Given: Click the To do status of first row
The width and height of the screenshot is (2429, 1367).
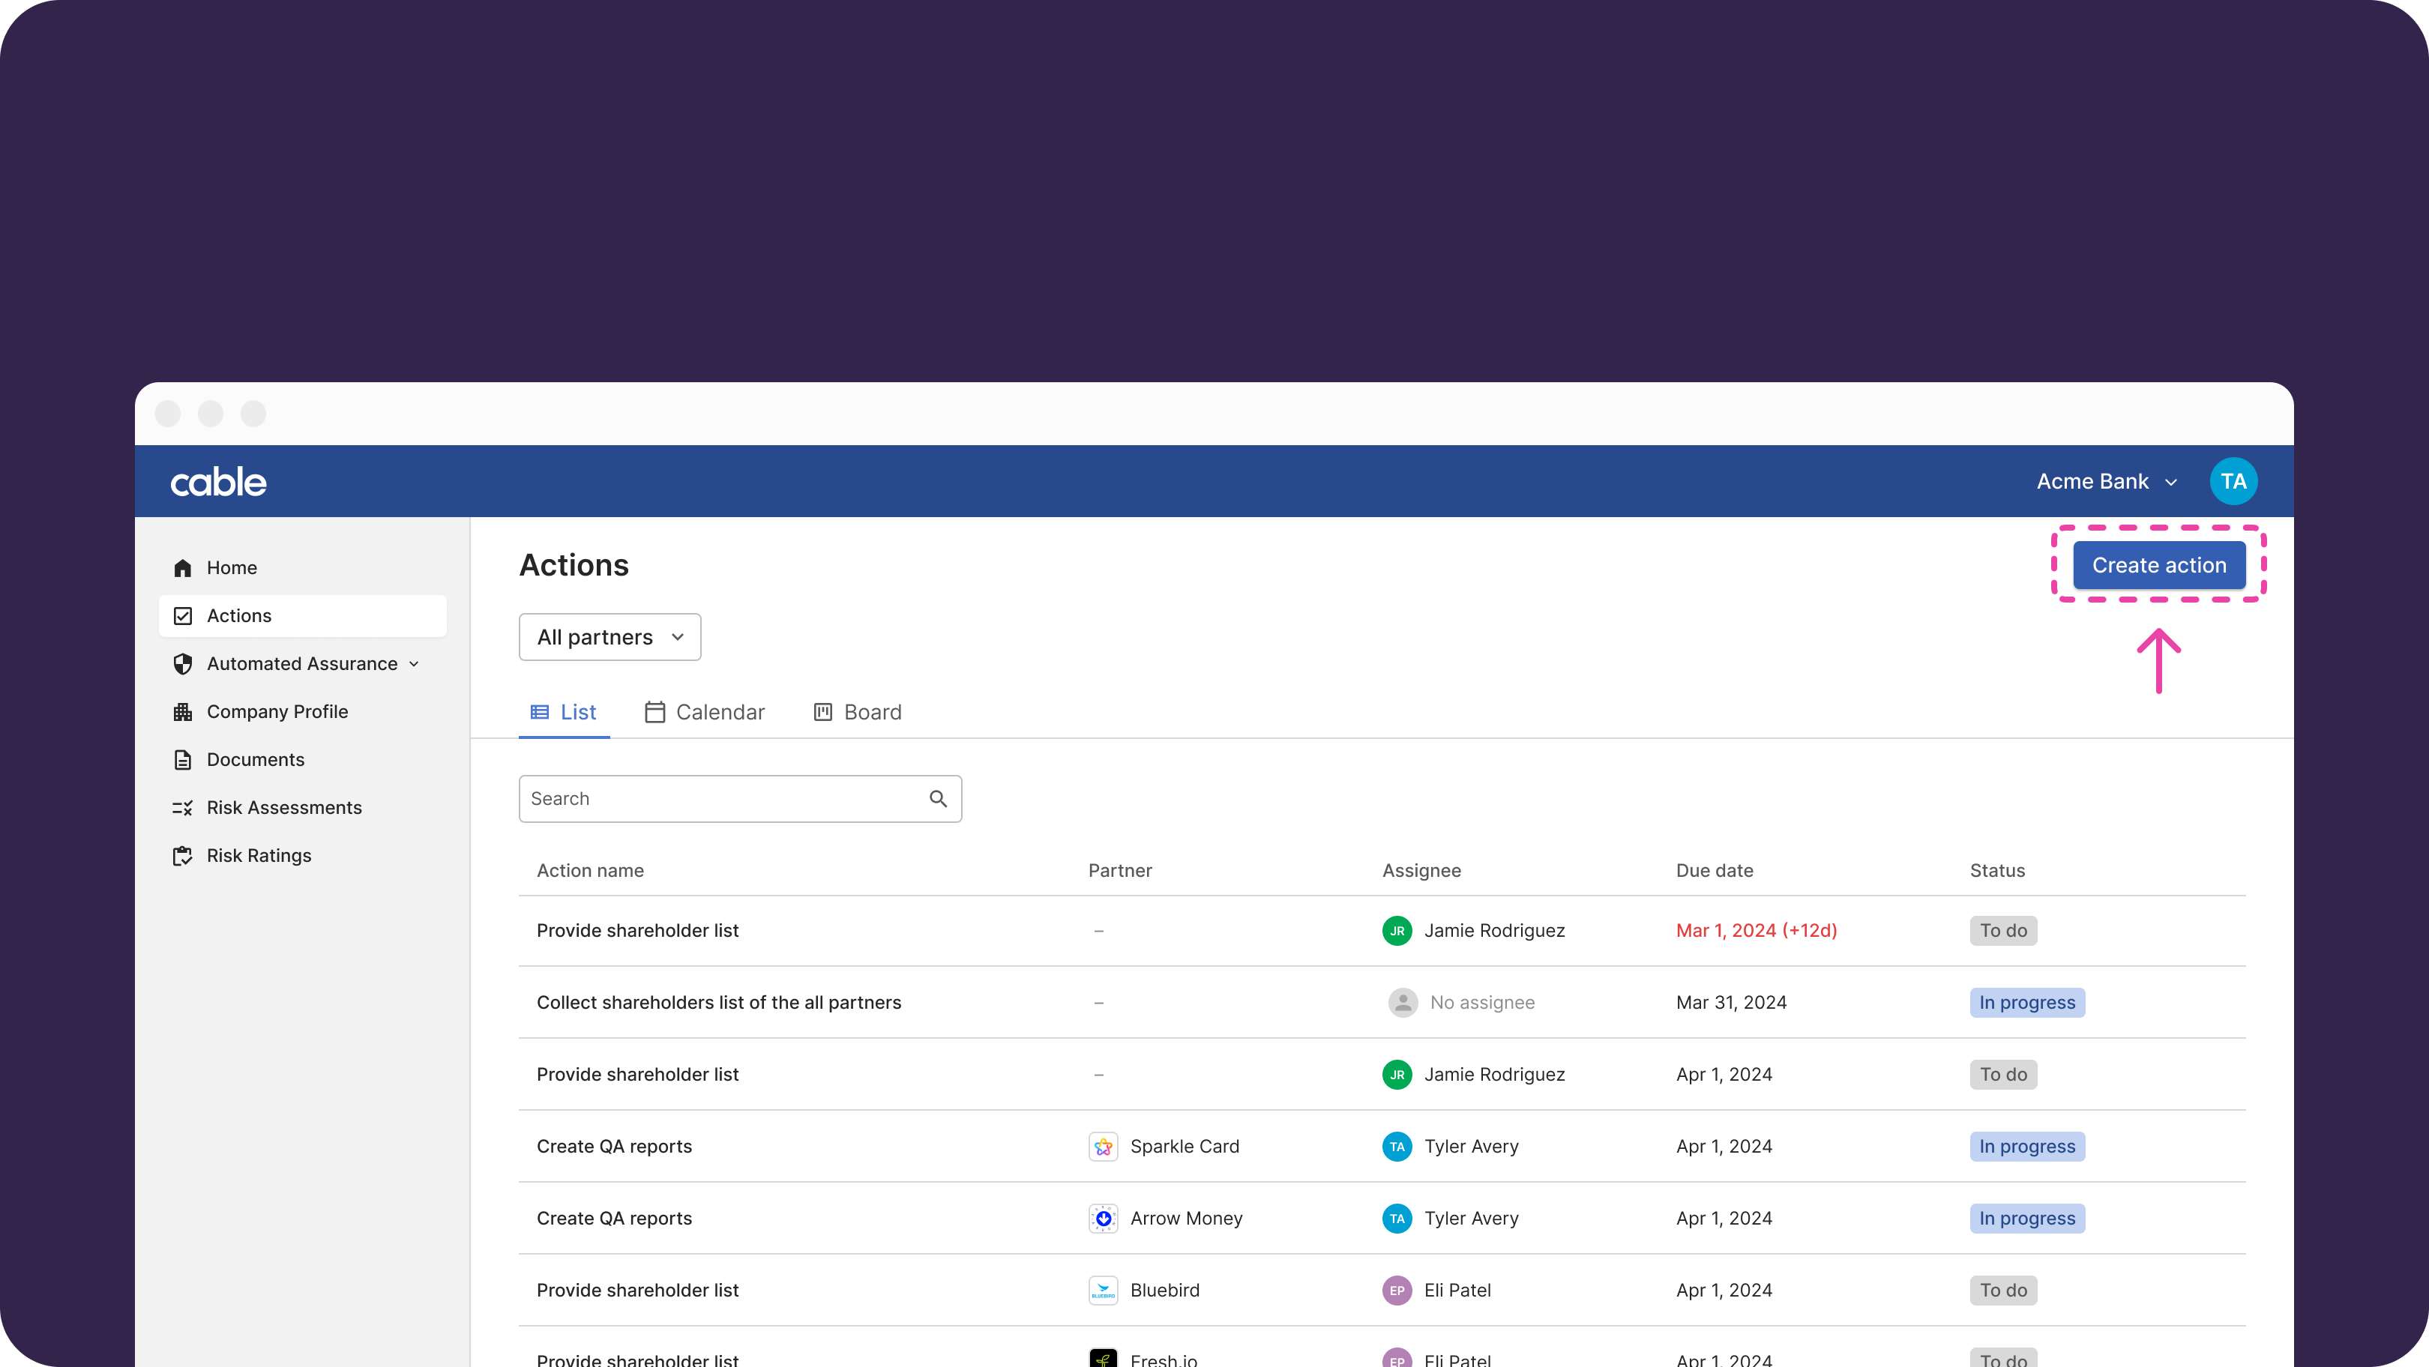Looking at the screenshot, I should (2002, 931).
